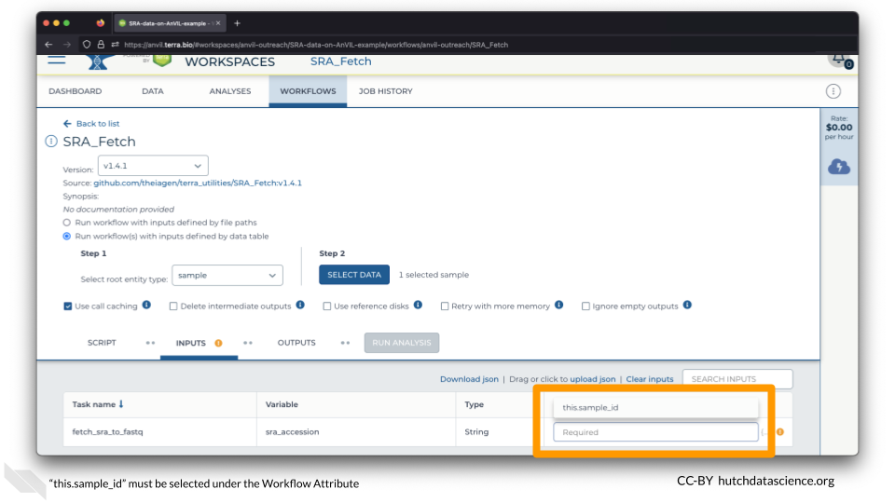Click the $0.00 per hour rate display
The image size is (895, 503).
(838, 128)
